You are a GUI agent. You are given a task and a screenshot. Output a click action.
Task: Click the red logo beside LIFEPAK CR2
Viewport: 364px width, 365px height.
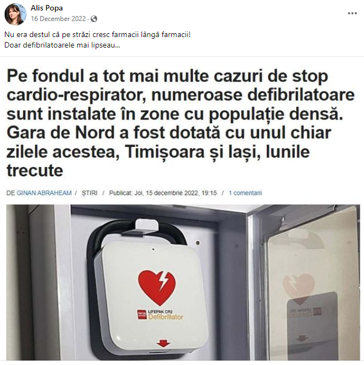[x=142, y=315]
